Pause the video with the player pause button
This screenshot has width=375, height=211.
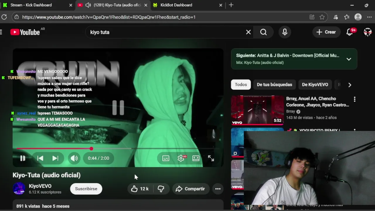click(23, 158)
